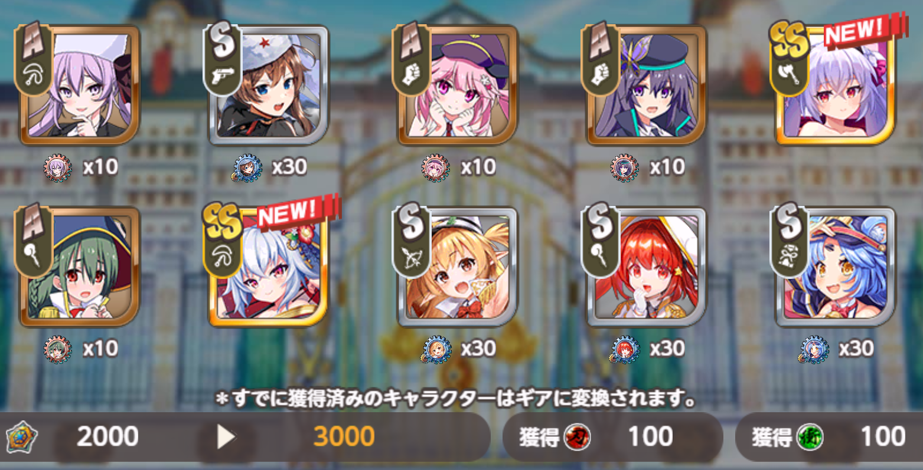The image size is (923, 470).
Task: Click the red blade token icon
Action: point(577,437)
